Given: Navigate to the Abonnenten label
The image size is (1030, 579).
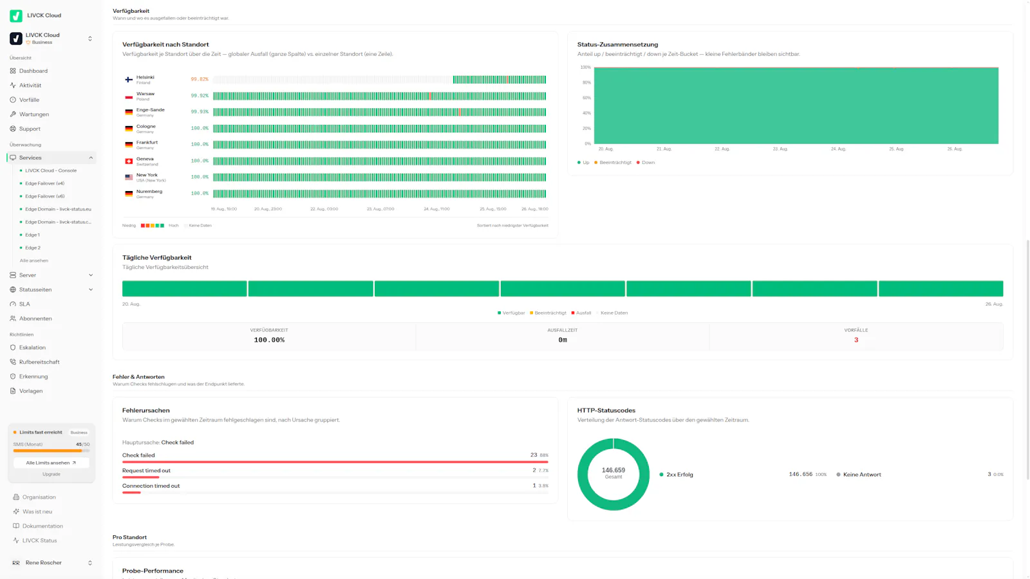Looking at the screenshot, I should tap(35, 318).
